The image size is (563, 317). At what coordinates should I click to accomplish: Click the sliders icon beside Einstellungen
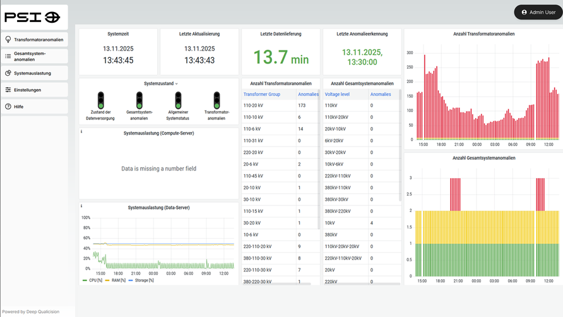pyautogui.click(x=8, y=90)
